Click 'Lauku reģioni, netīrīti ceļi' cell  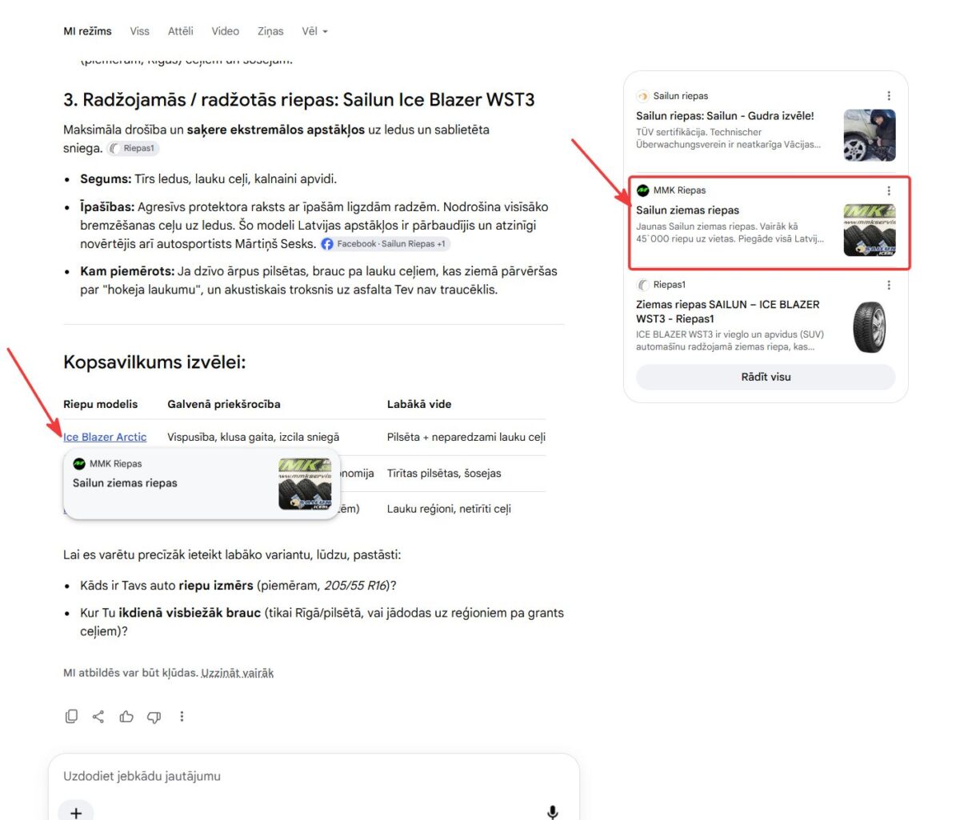449,509
